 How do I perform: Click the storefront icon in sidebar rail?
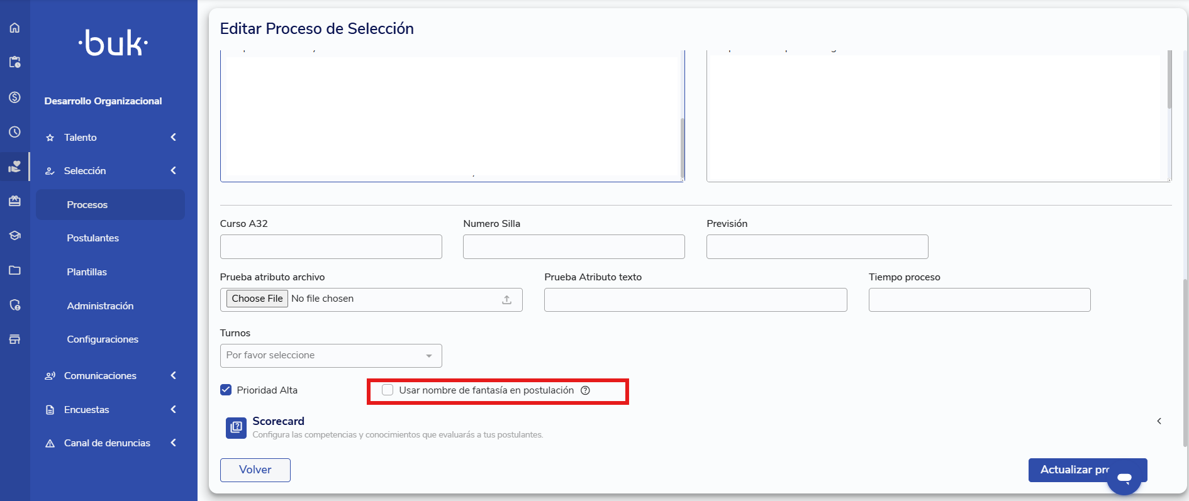[14, 339]
